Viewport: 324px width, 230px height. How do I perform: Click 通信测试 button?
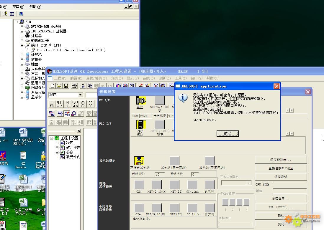tap(281, 177)
